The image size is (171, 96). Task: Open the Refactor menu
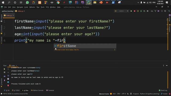pos(32,7)
